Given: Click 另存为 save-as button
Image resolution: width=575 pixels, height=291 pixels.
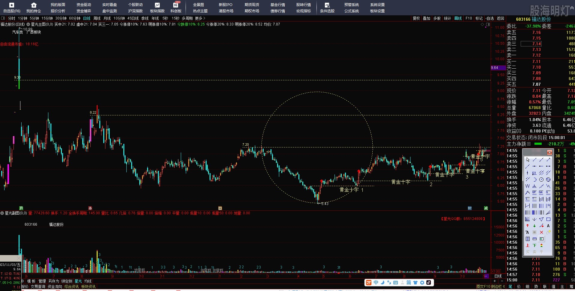Looking at the screenshot, I should tap(53, 281).
